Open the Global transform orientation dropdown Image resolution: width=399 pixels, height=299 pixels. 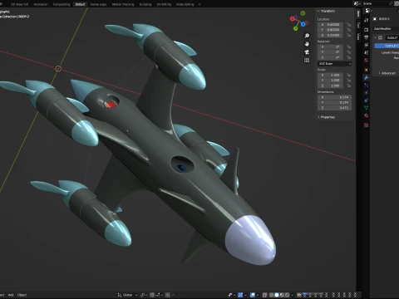(x=127, y=295)
